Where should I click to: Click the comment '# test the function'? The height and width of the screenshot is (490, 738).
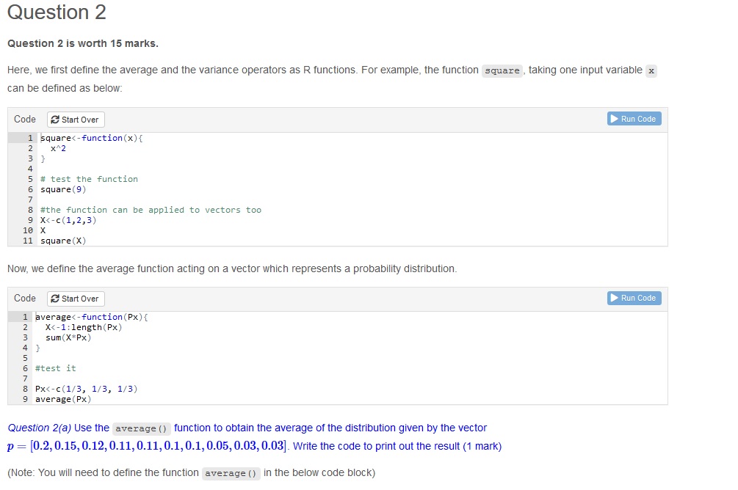[x=90, y=179]
